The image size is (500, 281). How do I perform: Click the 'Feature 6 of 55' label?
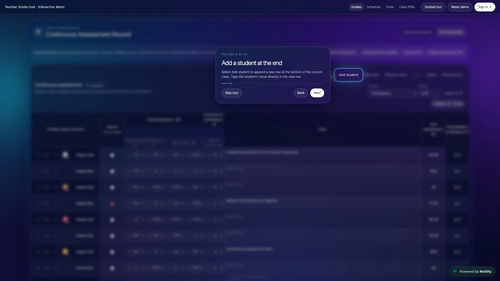point(234,54)
